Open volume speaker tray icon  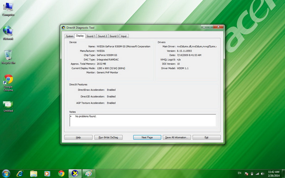[263, 174]
